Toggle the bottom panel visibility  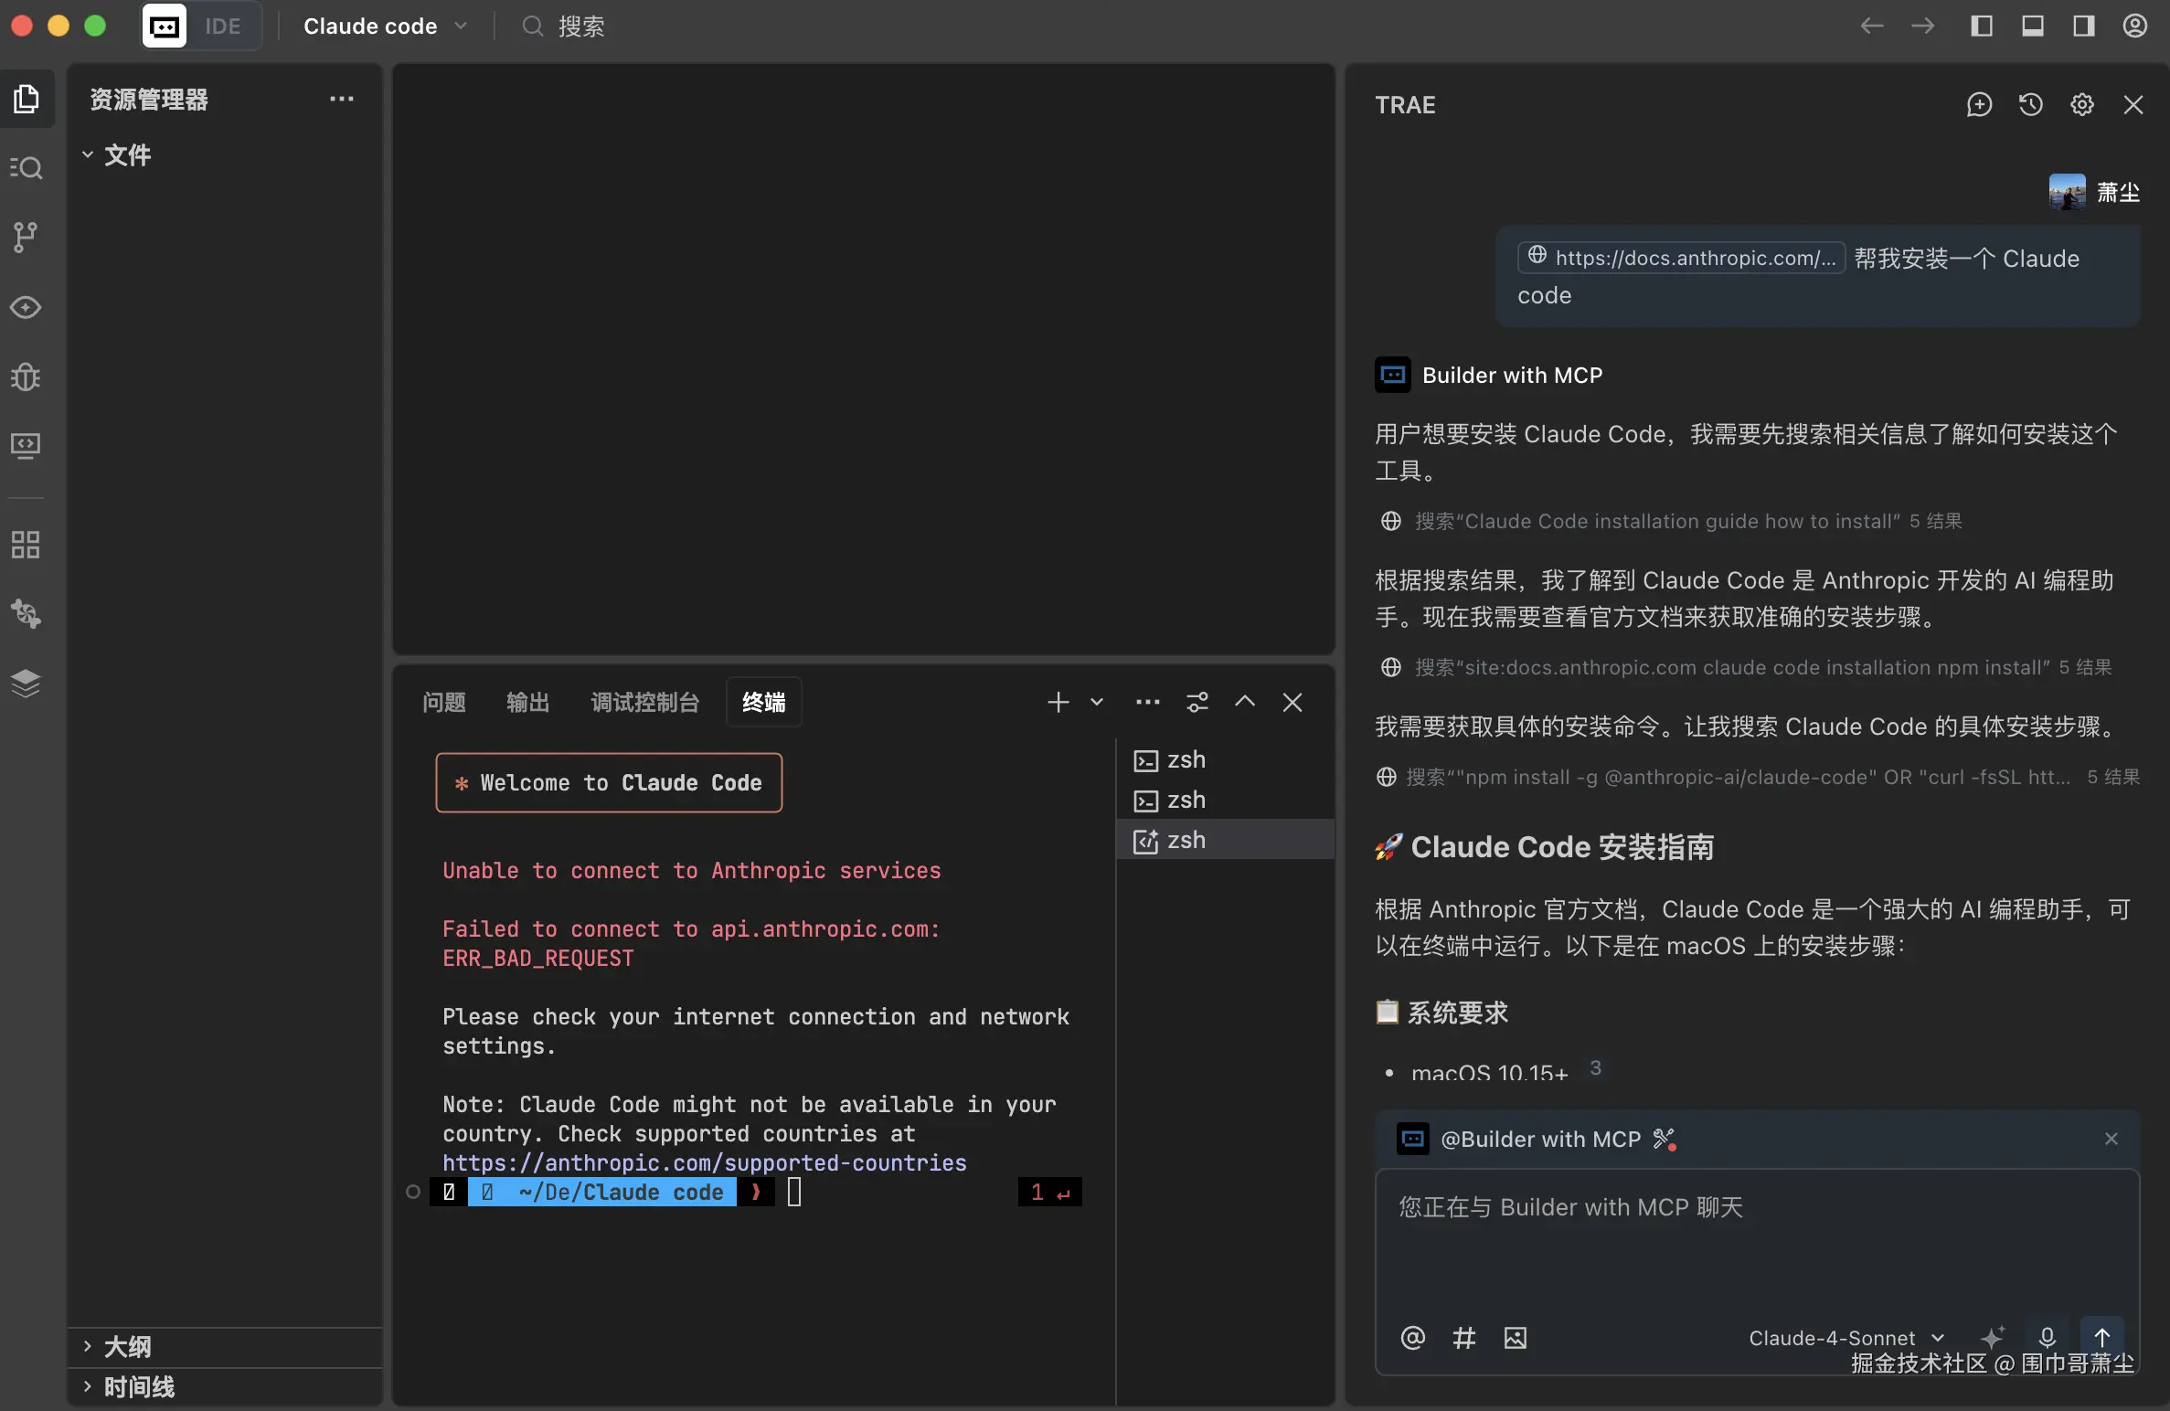[2033, 26]
